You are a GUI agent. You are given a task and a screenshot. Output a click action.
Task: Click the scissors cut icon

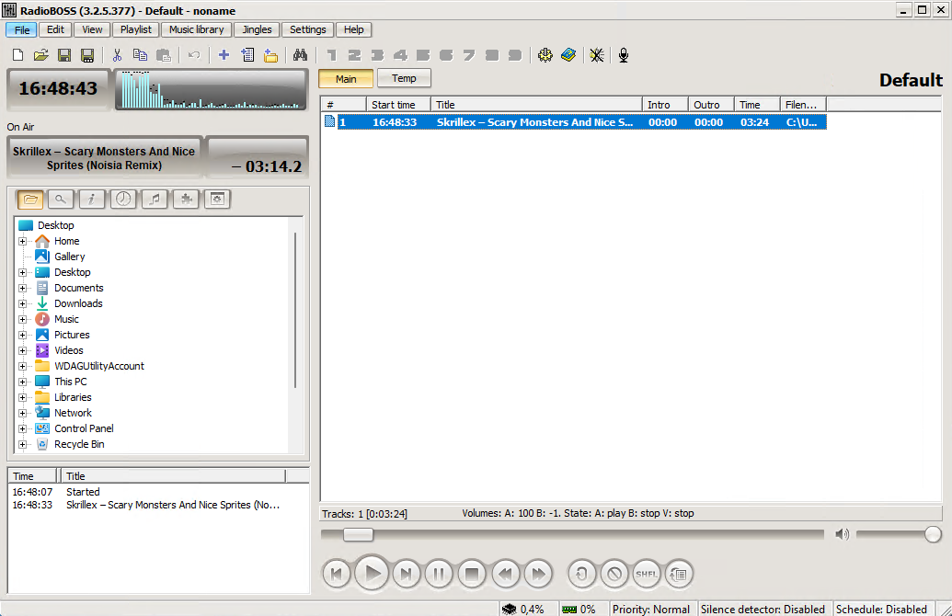117,55
